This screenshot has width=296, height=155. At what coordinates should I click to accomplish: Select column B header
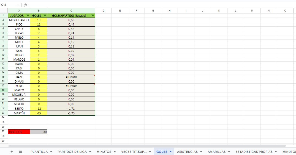39,11
